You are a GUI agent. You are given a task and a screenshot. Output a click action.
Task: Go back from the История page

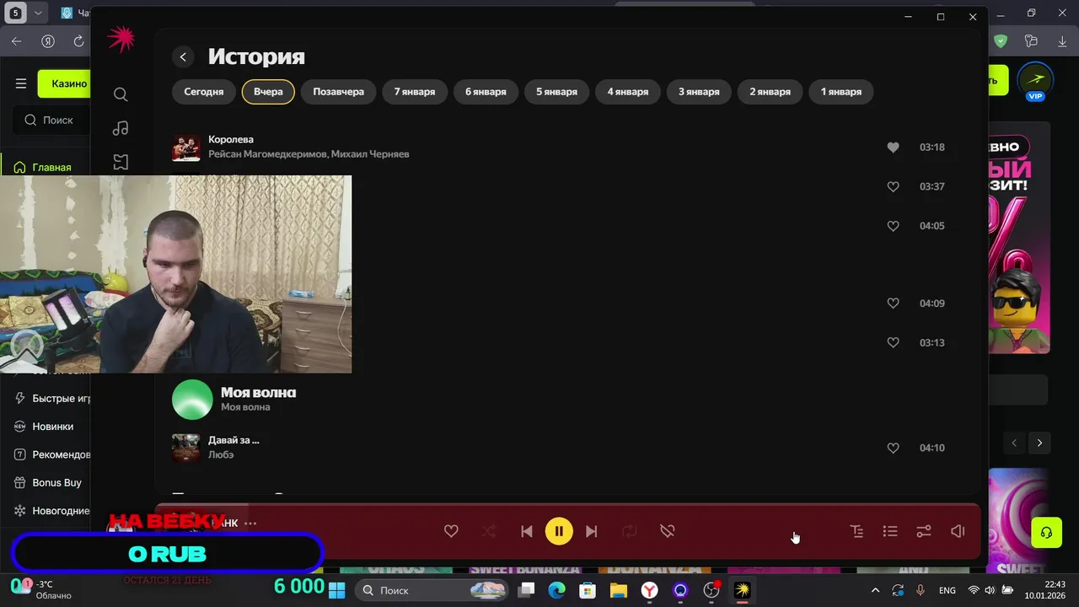click(x=183, y=56)
